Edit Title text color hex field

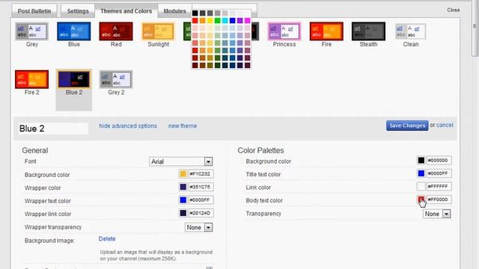tap(439, 173)
